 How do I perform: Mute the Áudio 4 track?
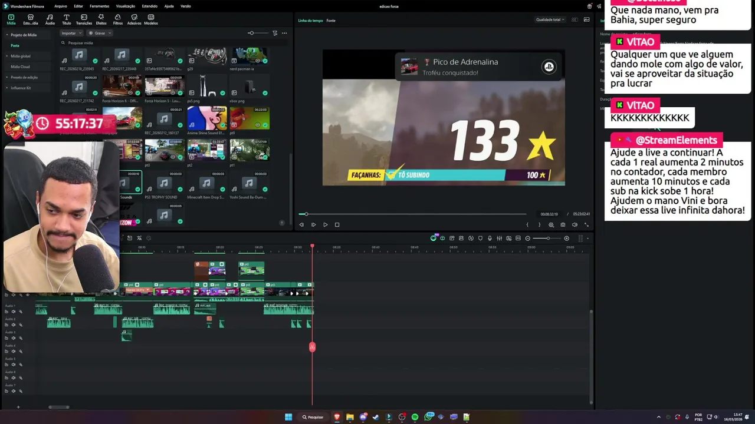click(14, 351)
